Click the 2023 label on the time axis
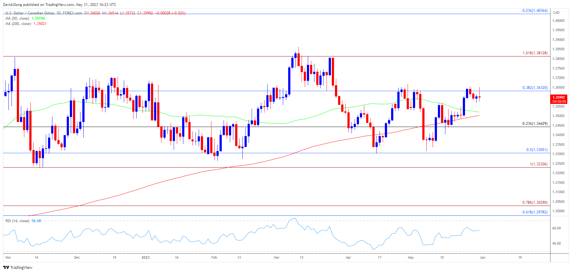Viewport: 572px width, 273px height. [x=145, y=258]
